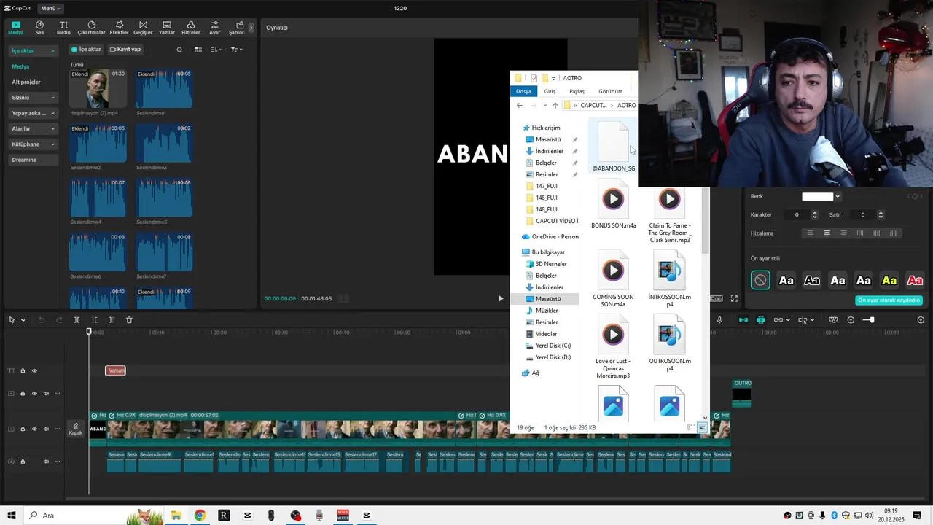
Task: Click the Kapak cover edit button
Action: [x=76, y=429]
